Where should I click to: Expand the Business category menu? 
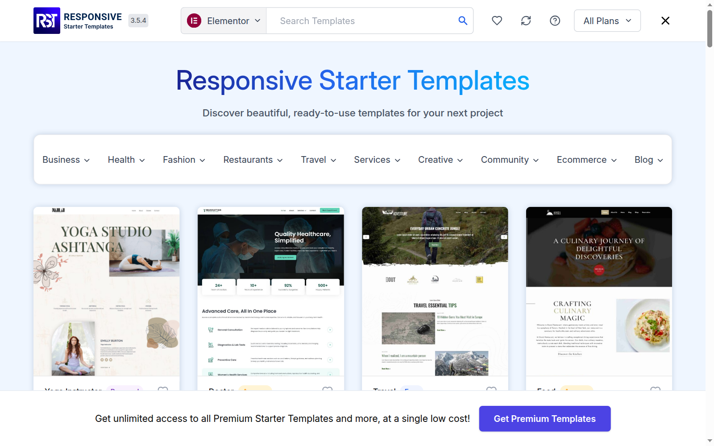pos(66,160)
